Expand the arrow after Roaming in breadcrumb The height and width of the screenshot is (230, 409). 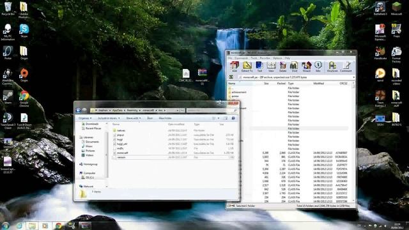140,111
